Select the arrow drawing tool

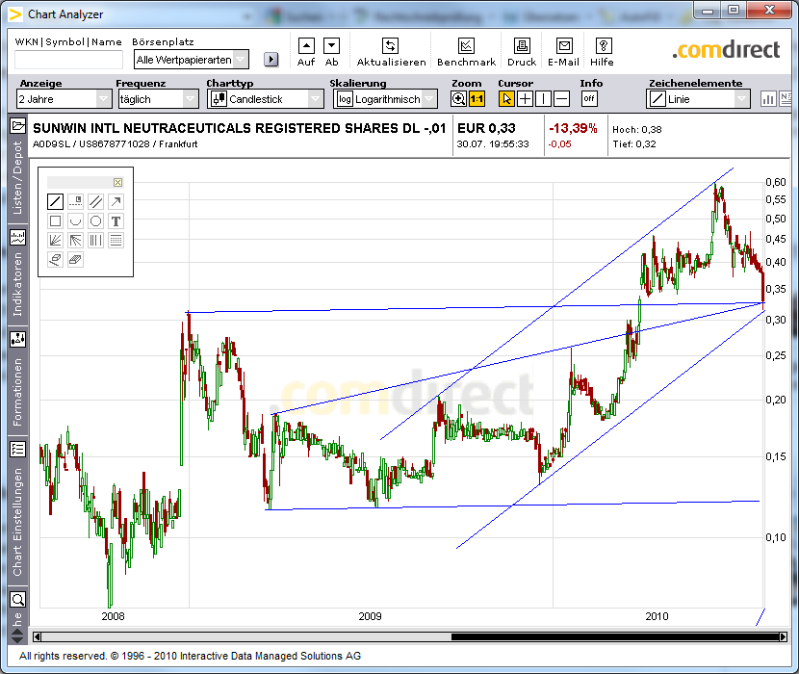point(116,202)
